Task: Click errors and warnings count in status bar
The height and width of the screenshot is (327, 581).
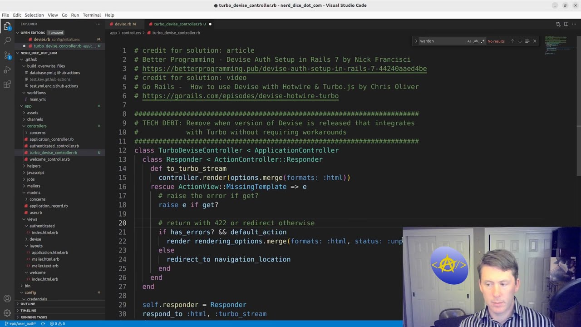Action: (57, 324)
